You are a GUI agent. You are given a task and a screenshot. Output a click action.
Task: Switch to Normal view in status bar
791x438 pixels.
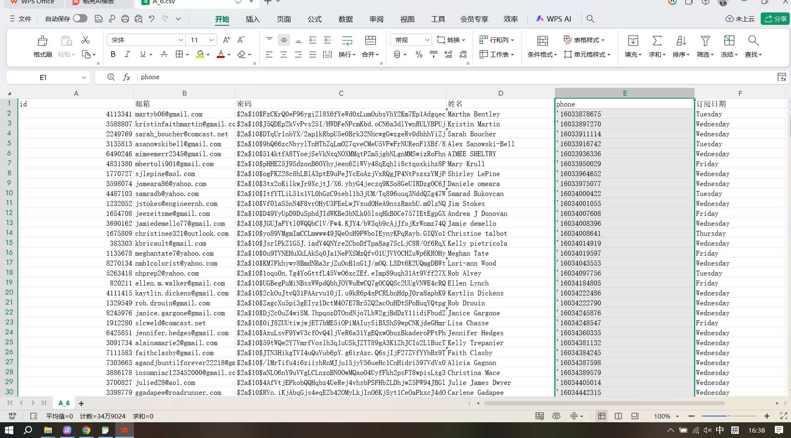coord(602,416)
